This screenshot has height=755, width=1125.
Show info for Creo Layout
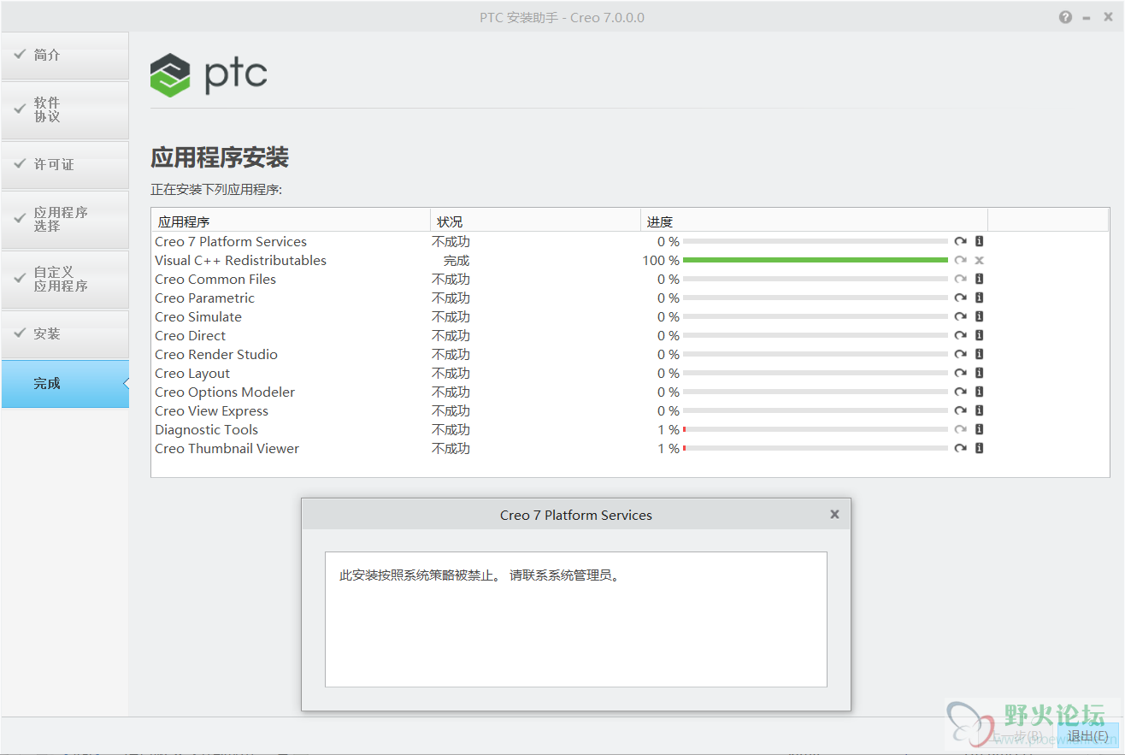click(x=980, y=373)
